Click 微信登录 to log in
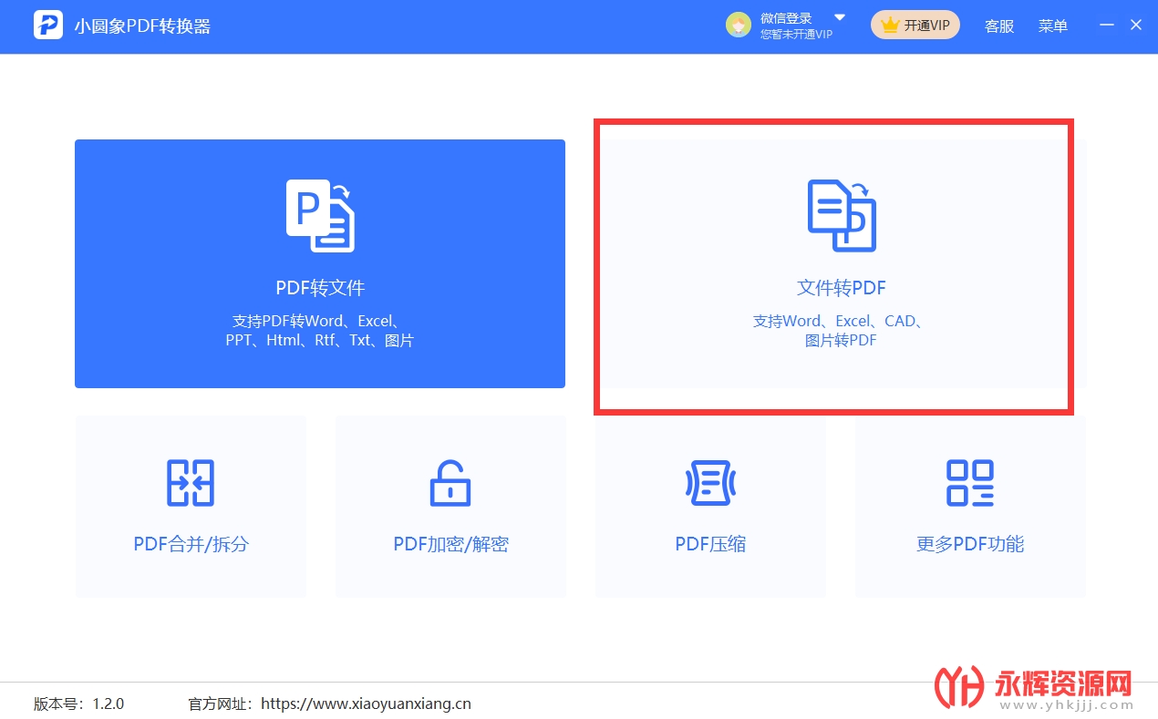 pyautogui.click(x=786, y=18)
